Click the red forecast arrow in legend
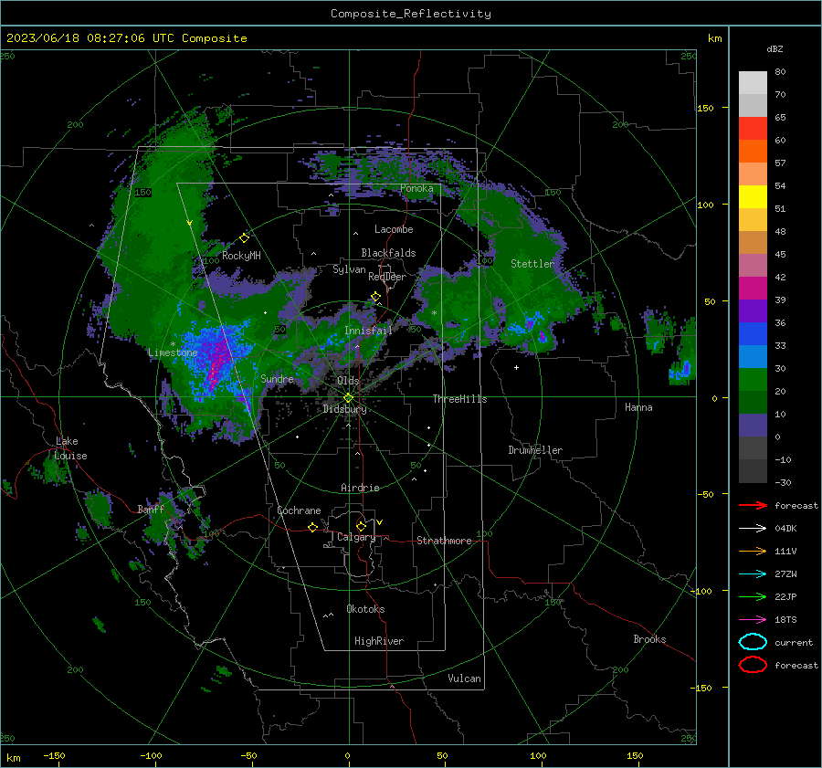Viewport: 822px width, 768px height. [753, 505]
